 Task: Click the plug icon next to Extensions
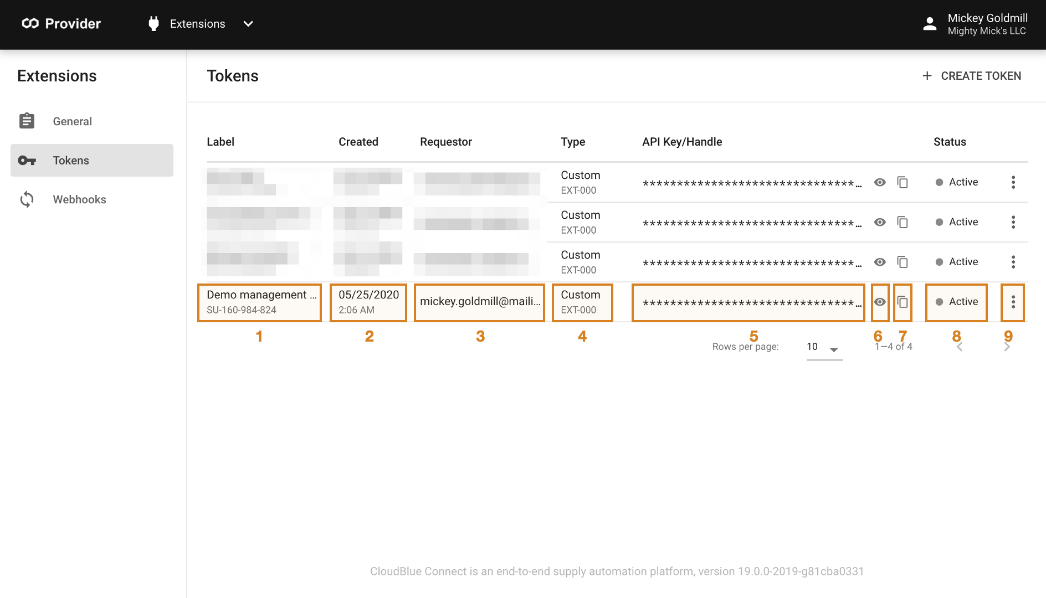tap(153, 24)
